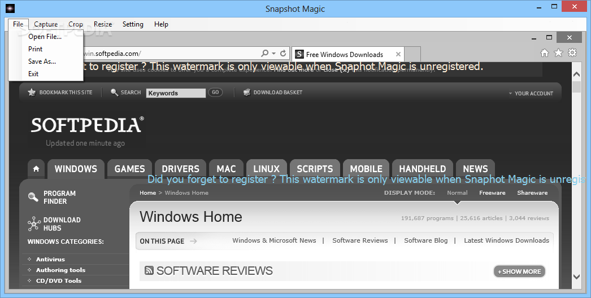Screen dimensions: 591x298
Task: Click the GO button
Action: coord(215,93)
